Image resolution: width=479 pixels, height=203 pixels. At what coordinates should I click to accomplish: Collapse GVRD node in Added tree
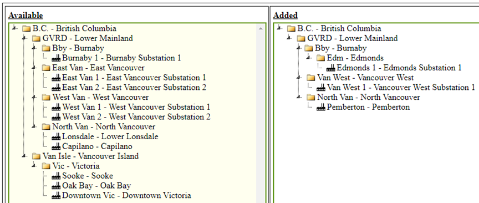289,38
